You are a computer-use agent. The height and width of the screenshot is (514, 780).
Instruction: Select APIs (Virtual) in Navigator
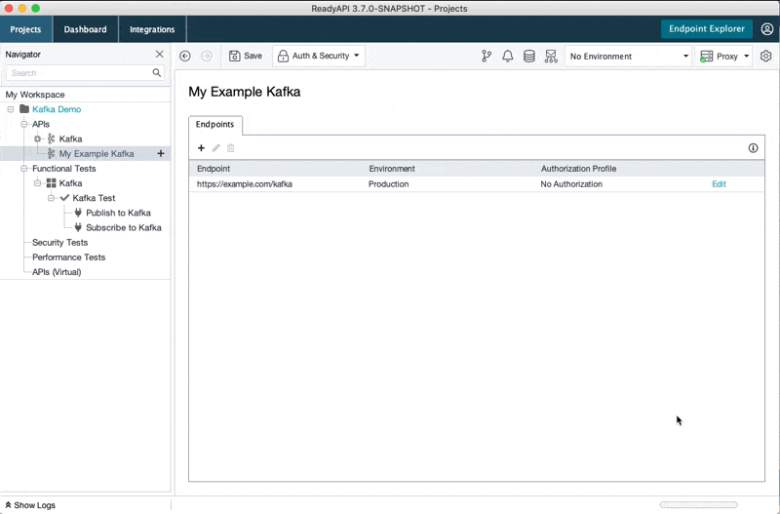click(57, 272)
